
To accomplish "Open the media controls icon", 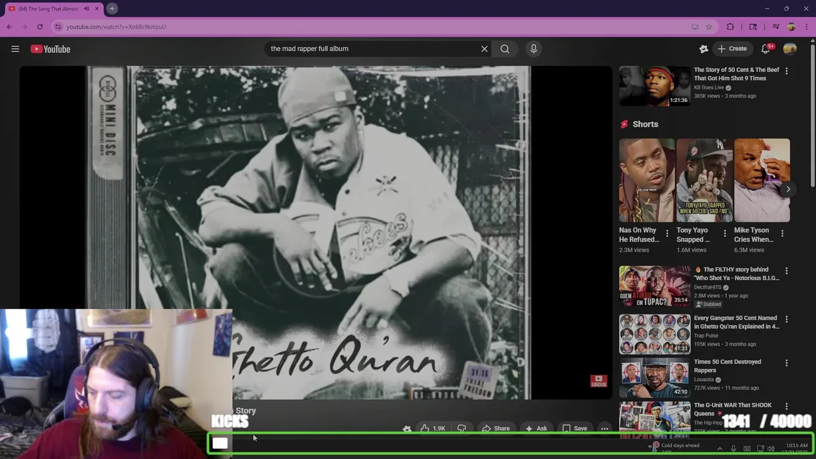I will (x=776, y=27).
